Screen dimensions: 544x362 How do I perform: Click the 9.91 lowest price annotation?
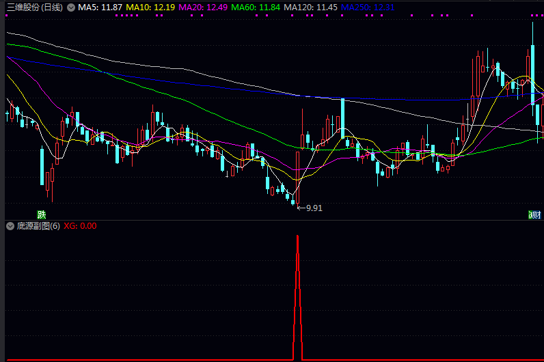point(314,208)
